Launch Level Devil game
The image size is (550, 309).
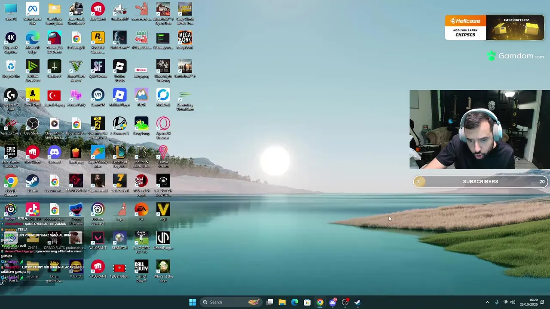[x=33, y=98]
